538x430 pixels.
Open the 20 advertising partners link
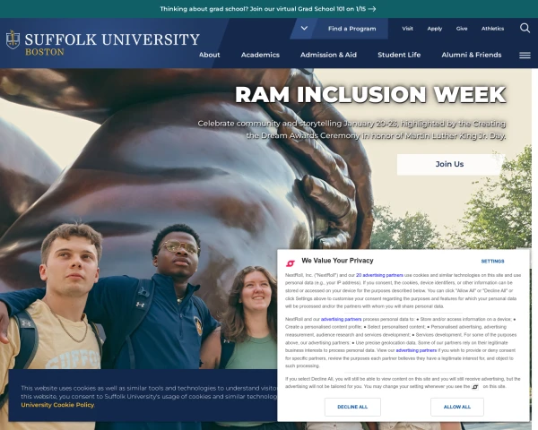coord(379,275)
